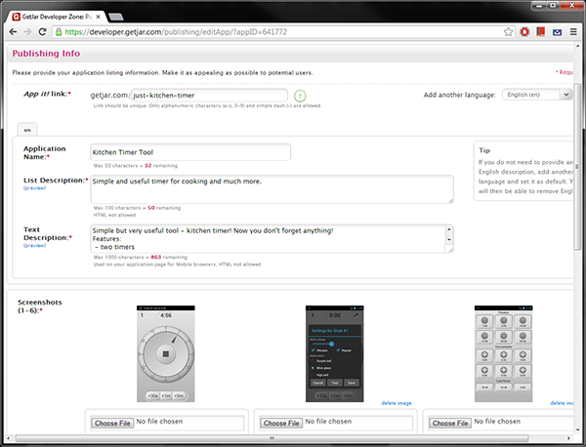Open the timer settings screenshot thumbnail
The height and width of the screenshot is (447, 586).
pos(334,353)
